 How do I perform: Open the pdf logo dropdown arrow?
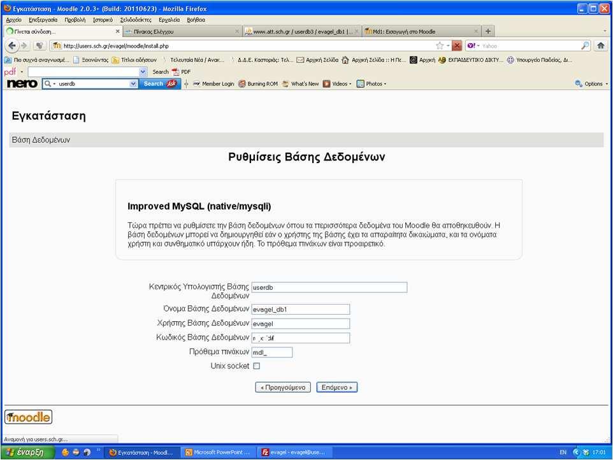point(22,72)
